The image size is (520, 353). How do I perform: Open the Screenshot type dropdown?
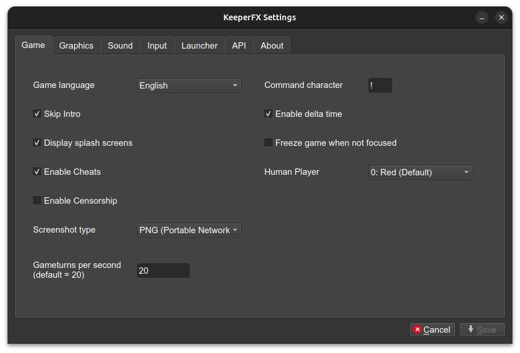pos(189,230)
